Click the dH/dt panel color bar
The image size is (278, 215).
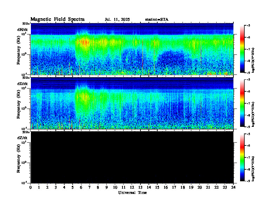pyautogui.click(x=242, y=49)
